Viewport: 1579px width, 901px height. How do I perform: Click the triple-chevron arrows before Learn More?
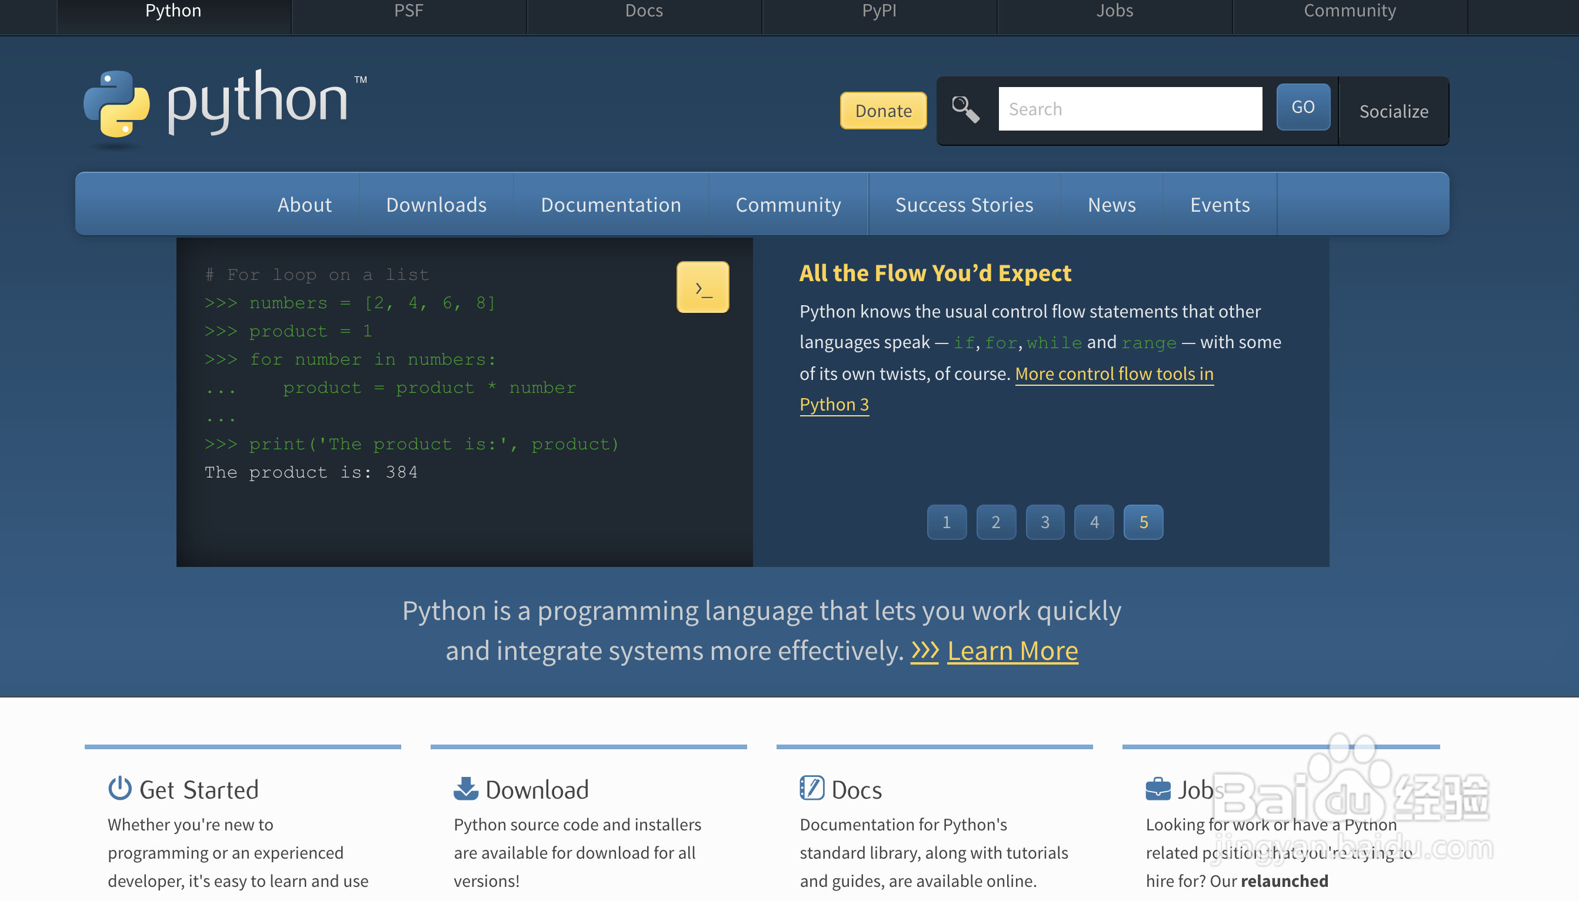click(924, 651)
